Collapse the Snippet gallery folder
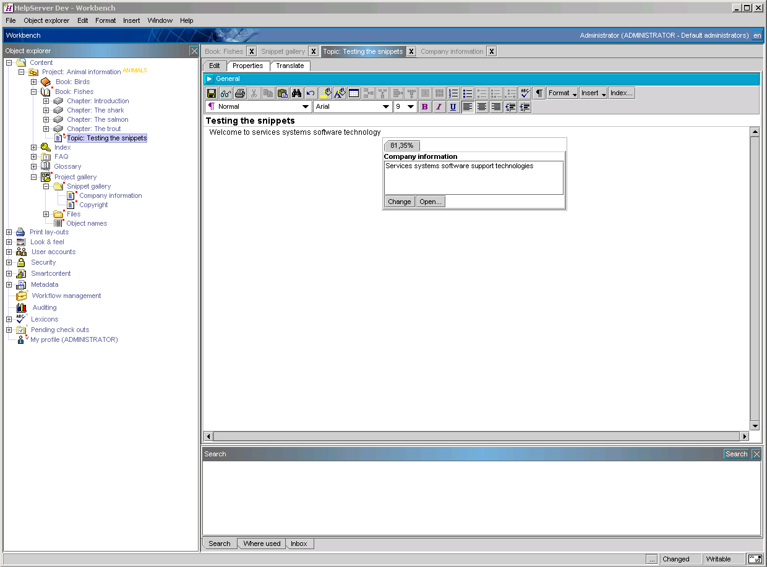This screenshot has height=567, width=767. [x=46, y=186]
